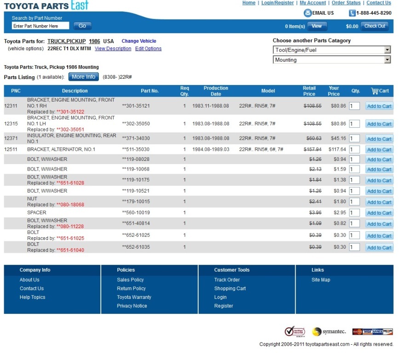
Task: Add part **301-35121 to cart
Action: pyautogui.click(x=379, y=106)
